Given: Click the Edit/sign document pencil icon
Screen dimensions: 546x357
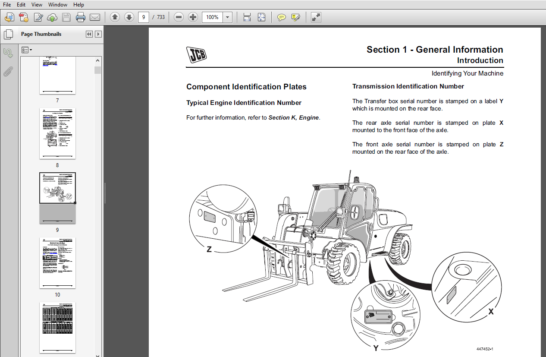Looking at the screenshot, I should point(38,17).
